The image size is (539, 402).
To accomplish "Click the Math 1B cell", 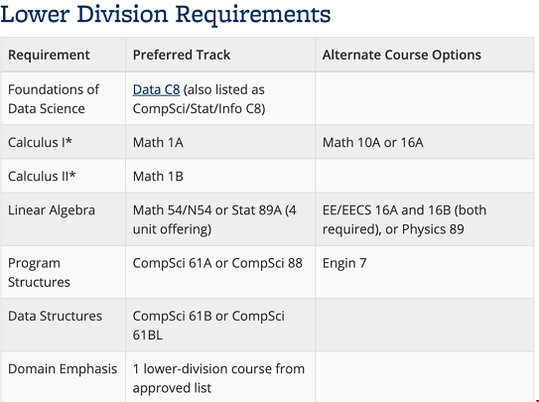I will pyautogui.click(x=220, y=176).
